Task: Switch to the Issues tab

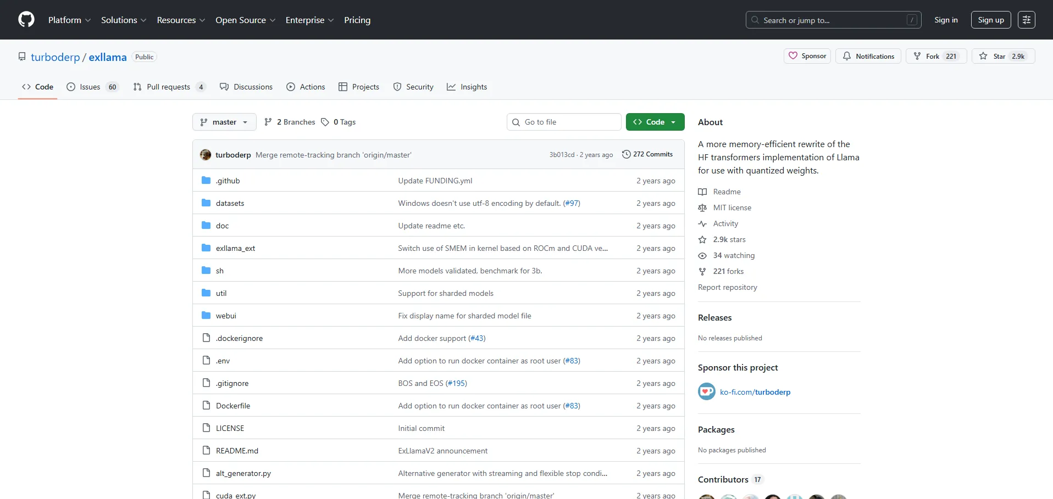Action: tap(91, 87)
